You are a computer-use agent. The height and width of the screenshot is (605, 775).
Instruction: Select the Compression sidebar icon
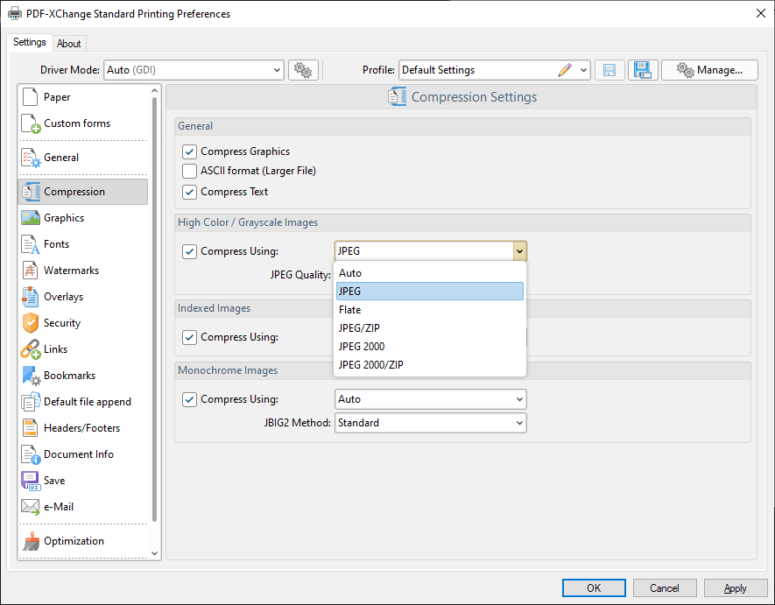(31, 192)
